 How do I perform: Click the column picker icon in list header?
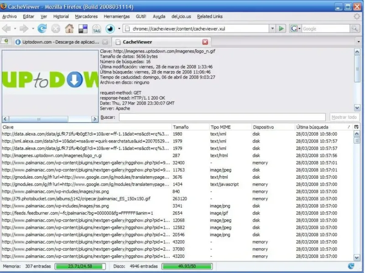356,127
